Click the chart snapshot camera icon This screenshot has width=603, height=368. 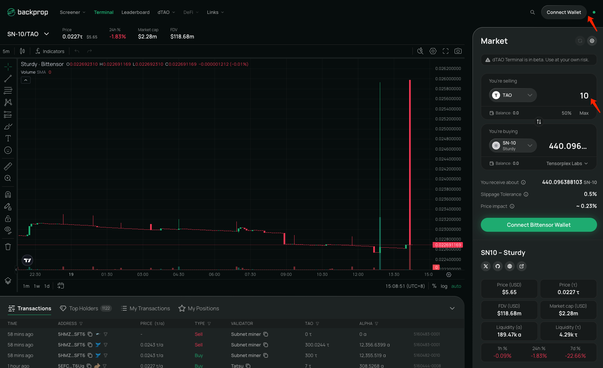tap(458, 51)
